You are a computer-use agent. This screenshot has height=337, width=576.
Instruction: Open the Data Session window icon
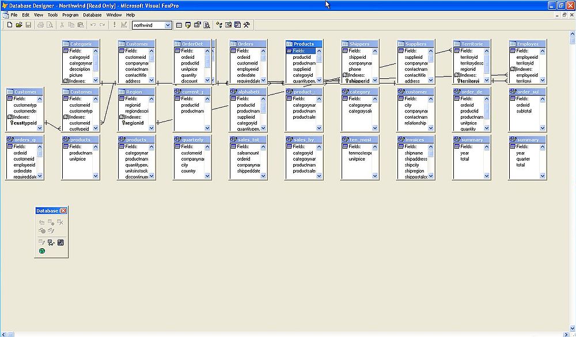click(x=188, y=25)
